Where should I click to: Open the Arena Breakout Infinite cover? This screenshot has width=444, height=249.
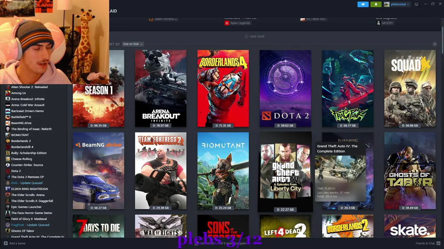click(161, 88)
